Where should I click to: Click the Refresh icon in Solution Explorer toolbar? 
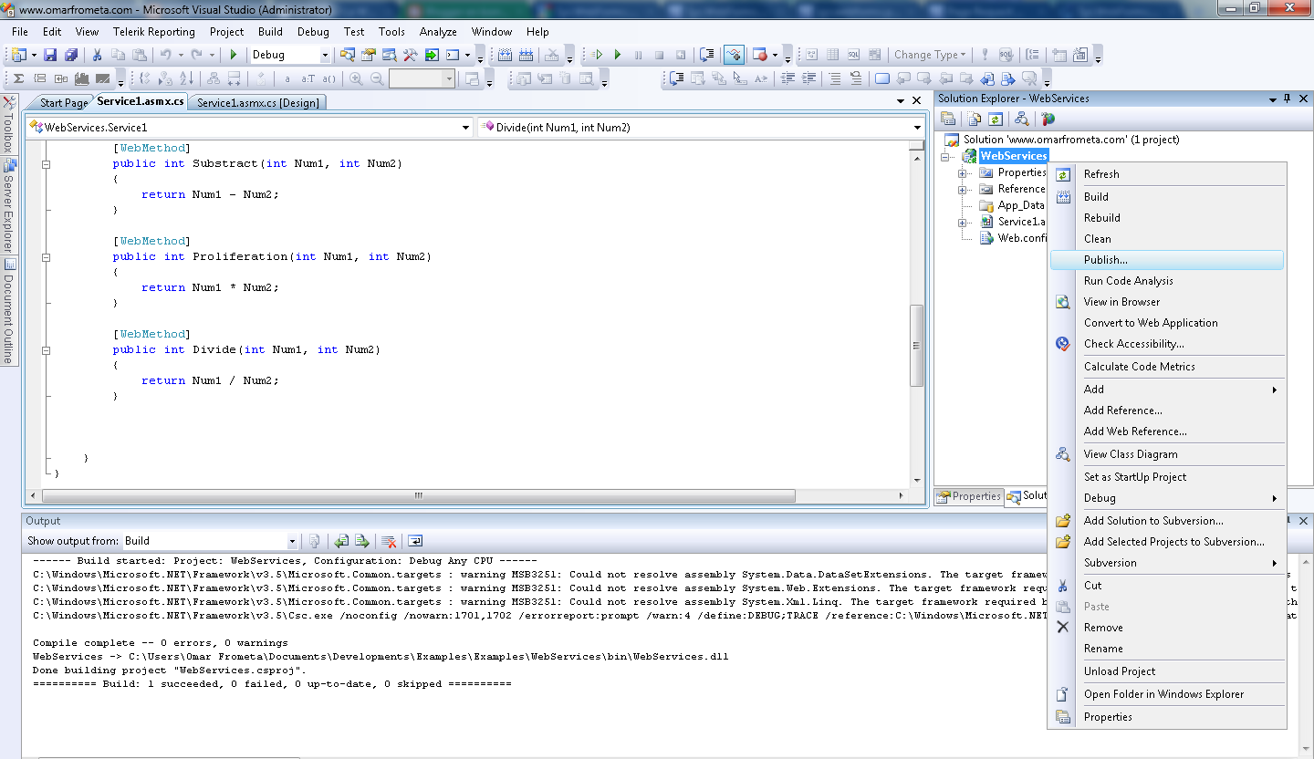pos(996,119)
